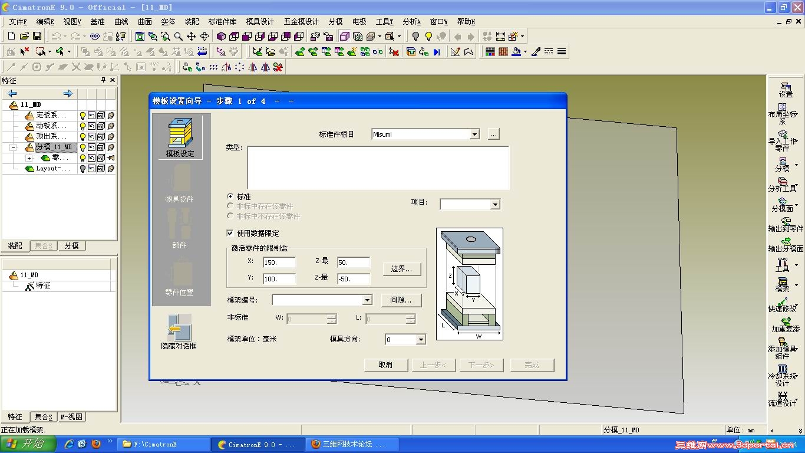Toggle visibility bulb for 顶出系 row
Viewport: 805px width, 453px height.
coord(83,137)
